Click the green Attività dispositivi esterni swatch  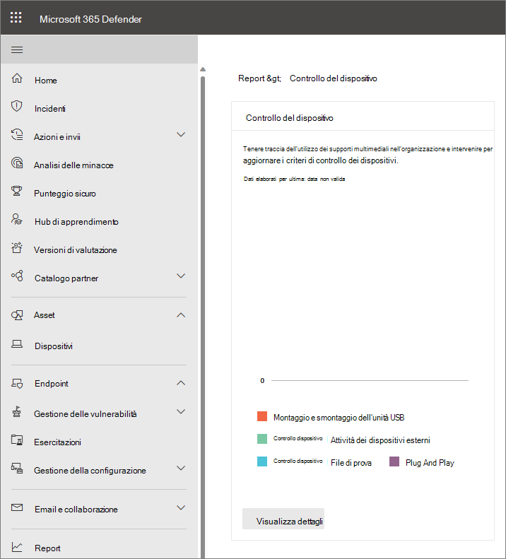(x=262, y=439)
